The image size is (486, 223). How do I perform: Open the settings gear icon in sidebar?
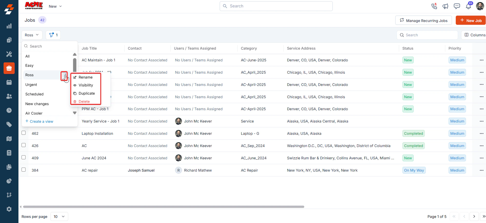(9, 209)
